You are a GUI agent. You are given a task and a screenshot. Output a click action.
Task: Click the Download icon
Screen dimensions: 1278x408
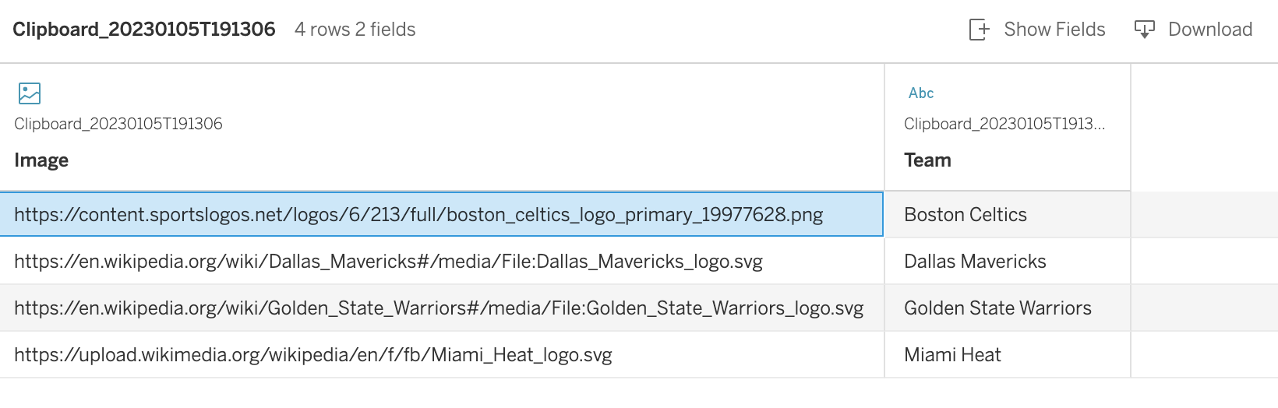(1144, 30)
